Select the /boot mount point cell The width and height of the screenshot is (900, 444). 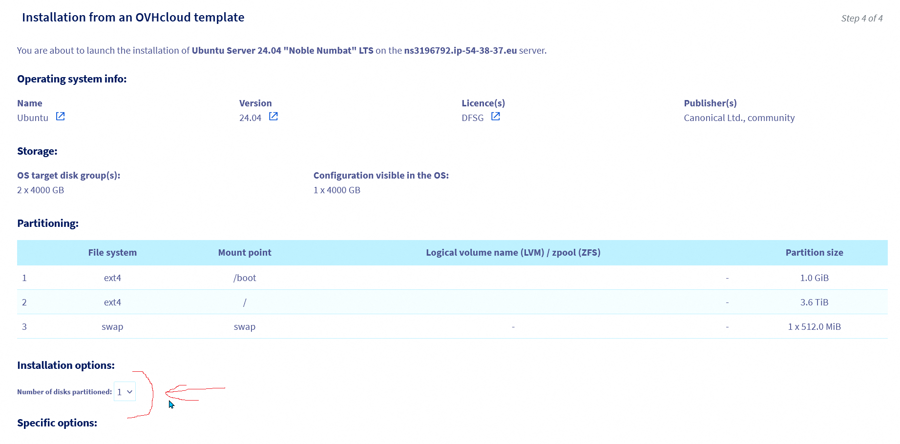click(x=245, y=278)
